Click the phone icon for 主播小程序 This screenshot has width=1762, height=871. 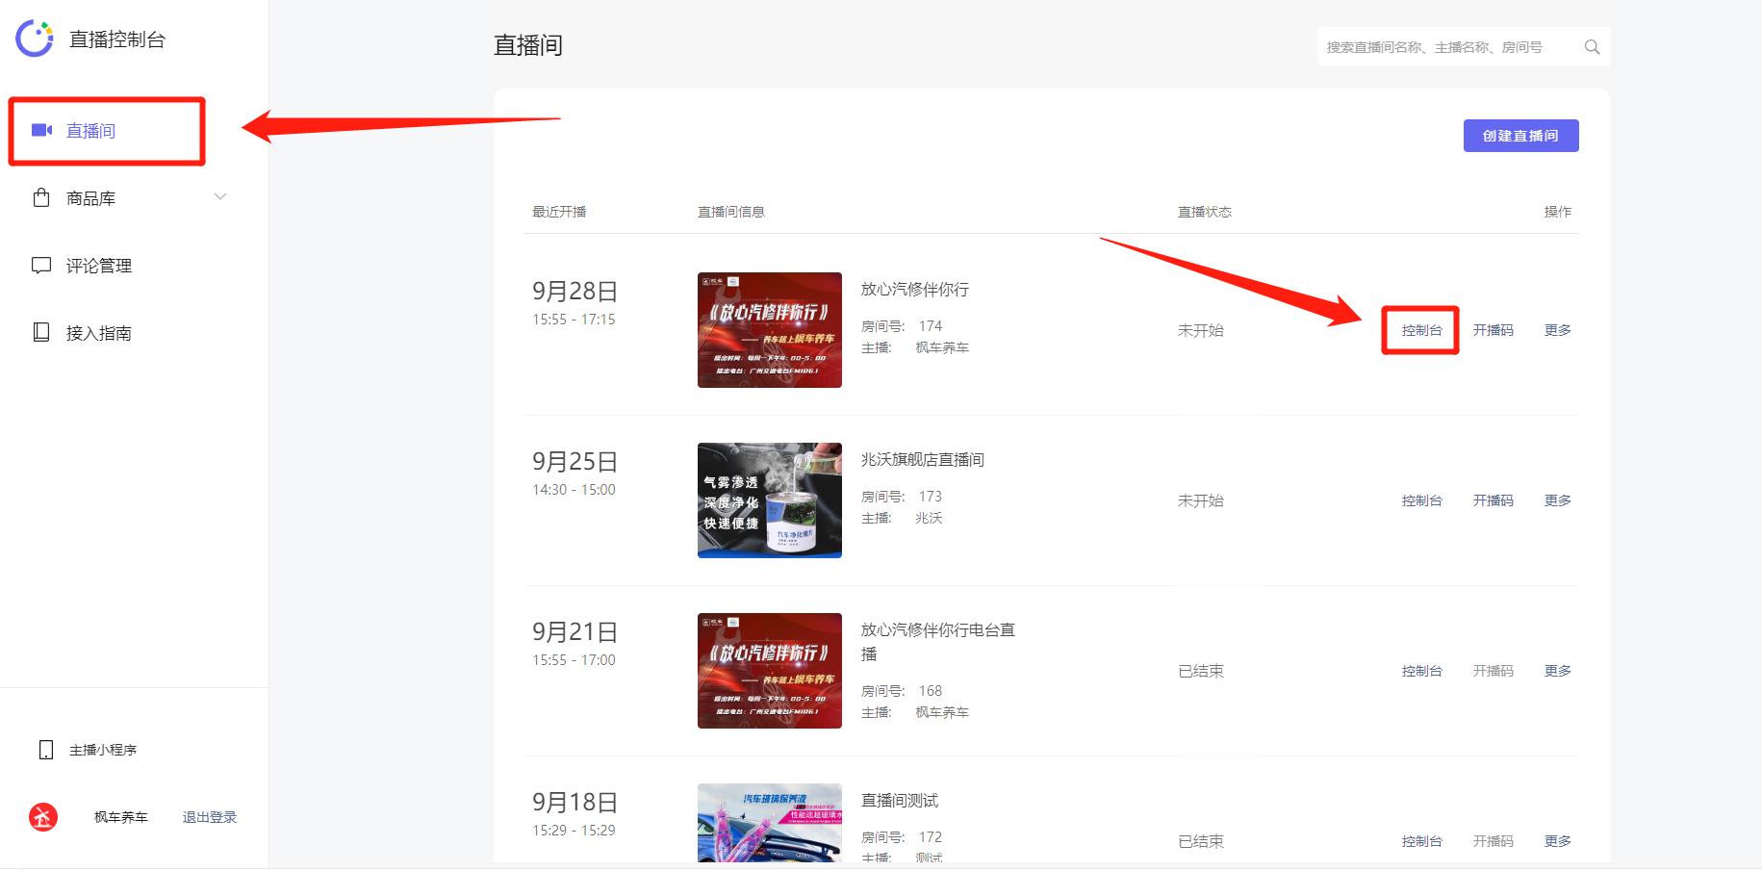pos(45,750)
